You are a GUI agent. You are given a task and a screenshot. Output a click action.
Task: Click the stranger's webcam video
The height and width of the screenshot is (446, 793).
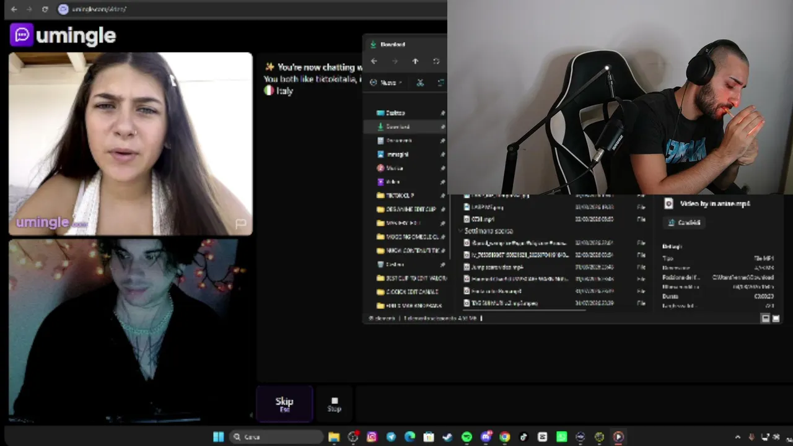click(x=131, y=144)
